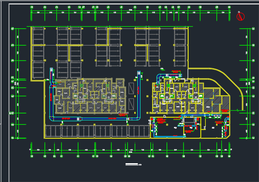The width and height of the screenshot is (259, 182).
Task: Click the last grid bubble of the bottom axis row
Action: 229,156
